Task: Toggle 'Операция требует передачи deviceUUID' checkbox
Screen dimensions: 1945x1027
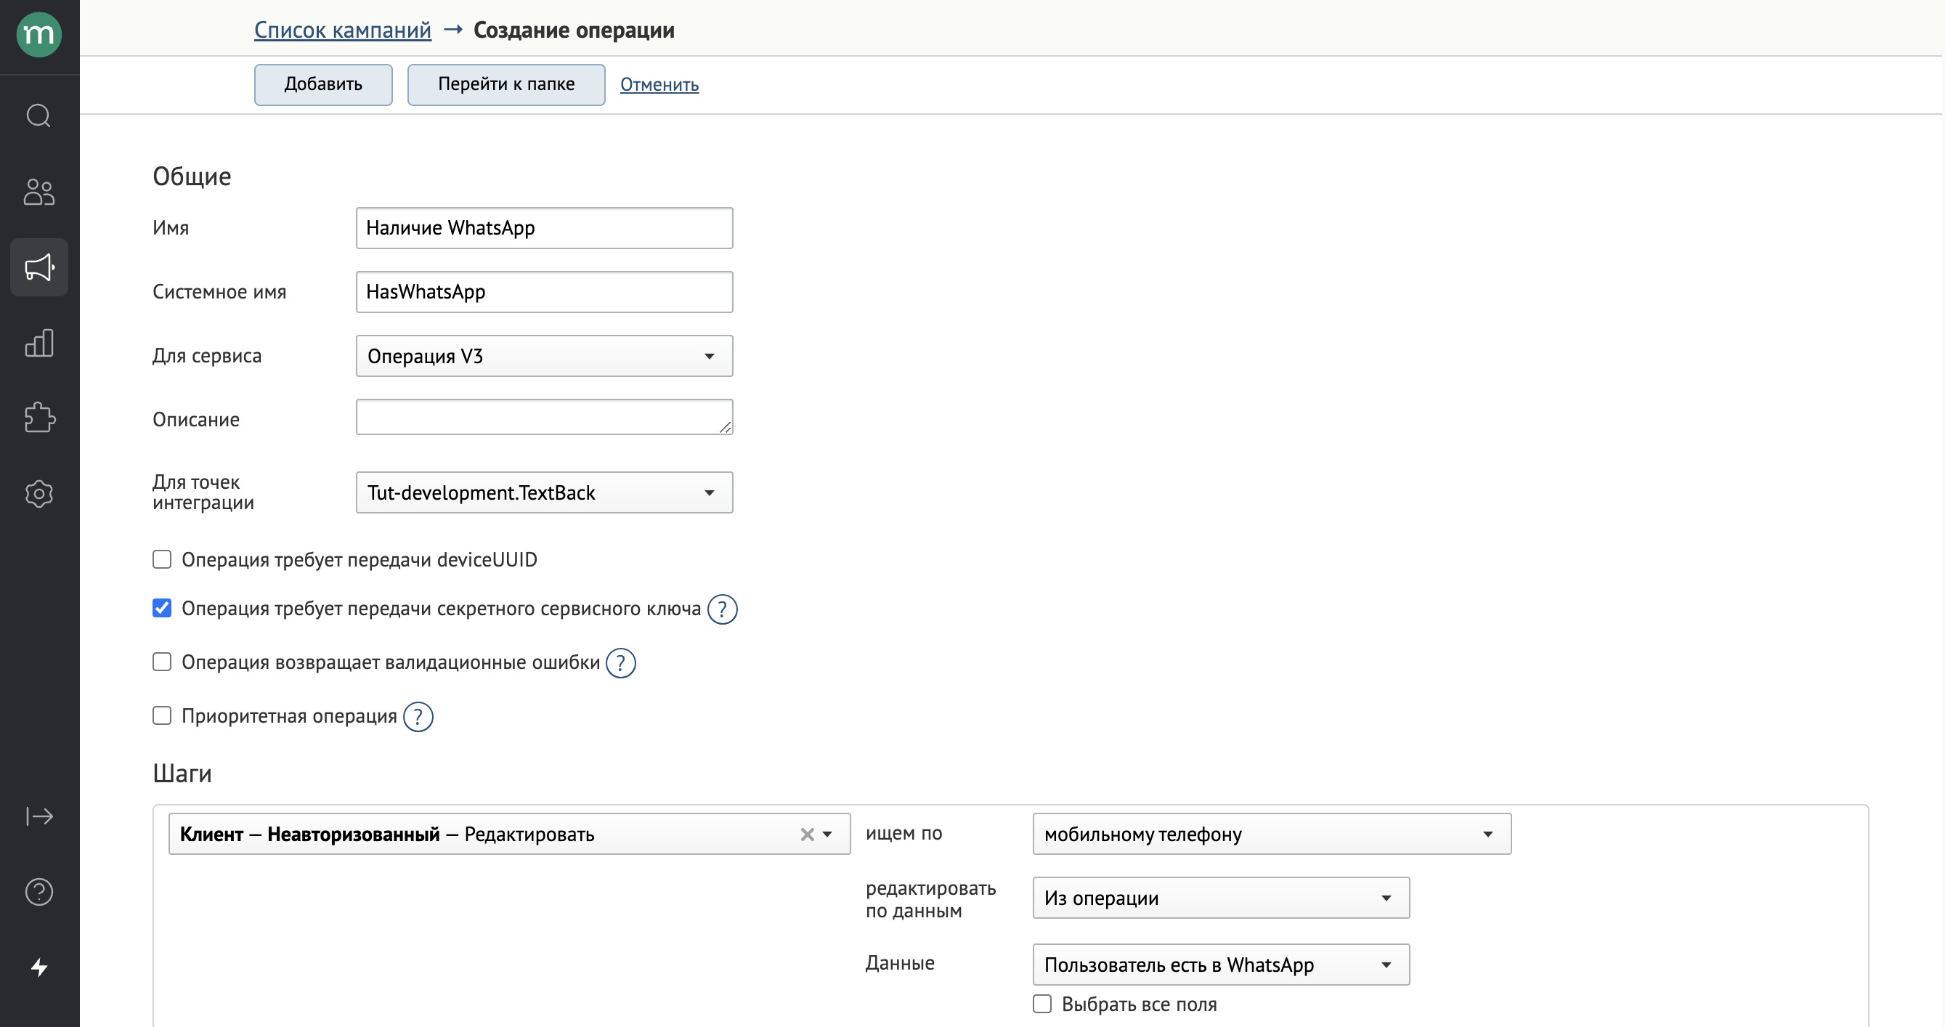Action: pyautogui.click(x=161, y=559)
